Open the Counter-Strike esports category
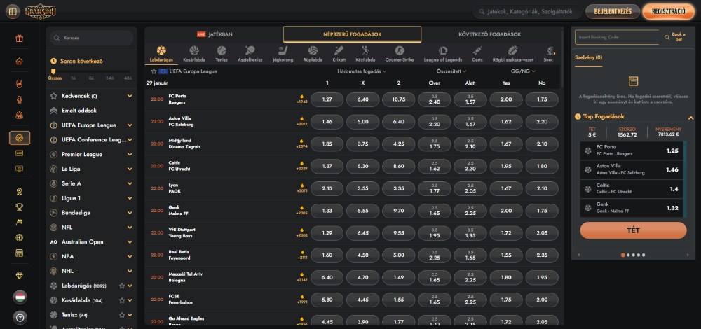 pos(399,53)
